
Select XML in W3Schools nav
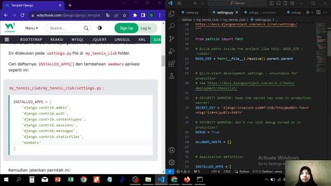point(142,39)
